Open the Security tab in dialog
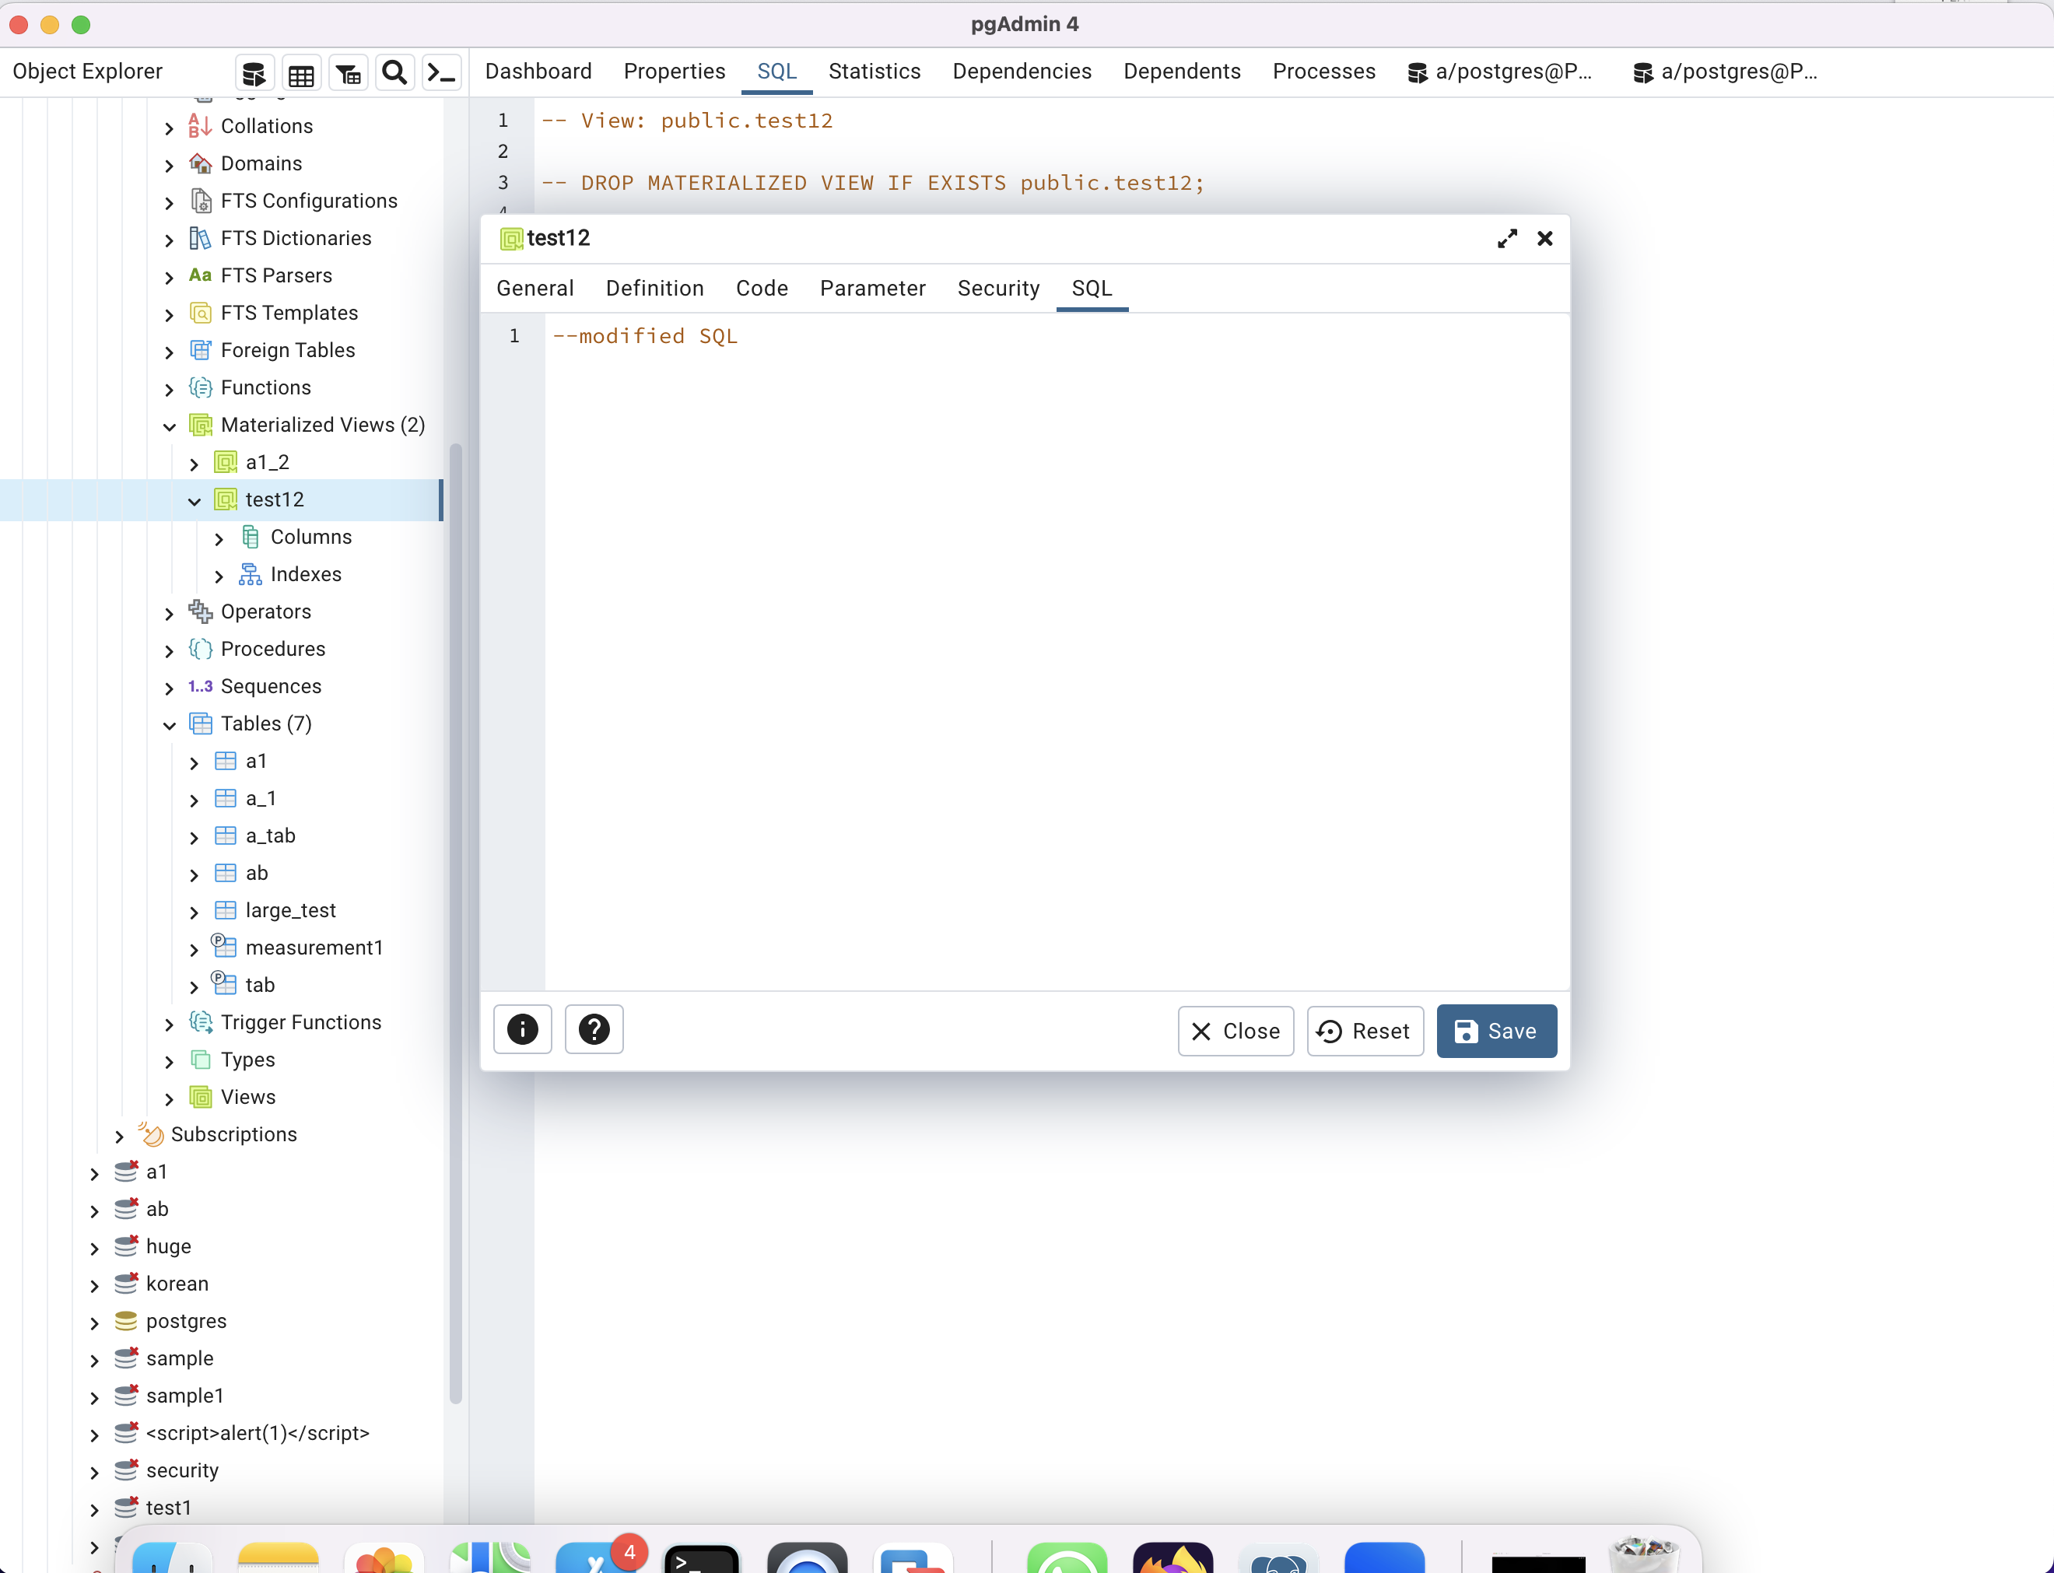 997,289
